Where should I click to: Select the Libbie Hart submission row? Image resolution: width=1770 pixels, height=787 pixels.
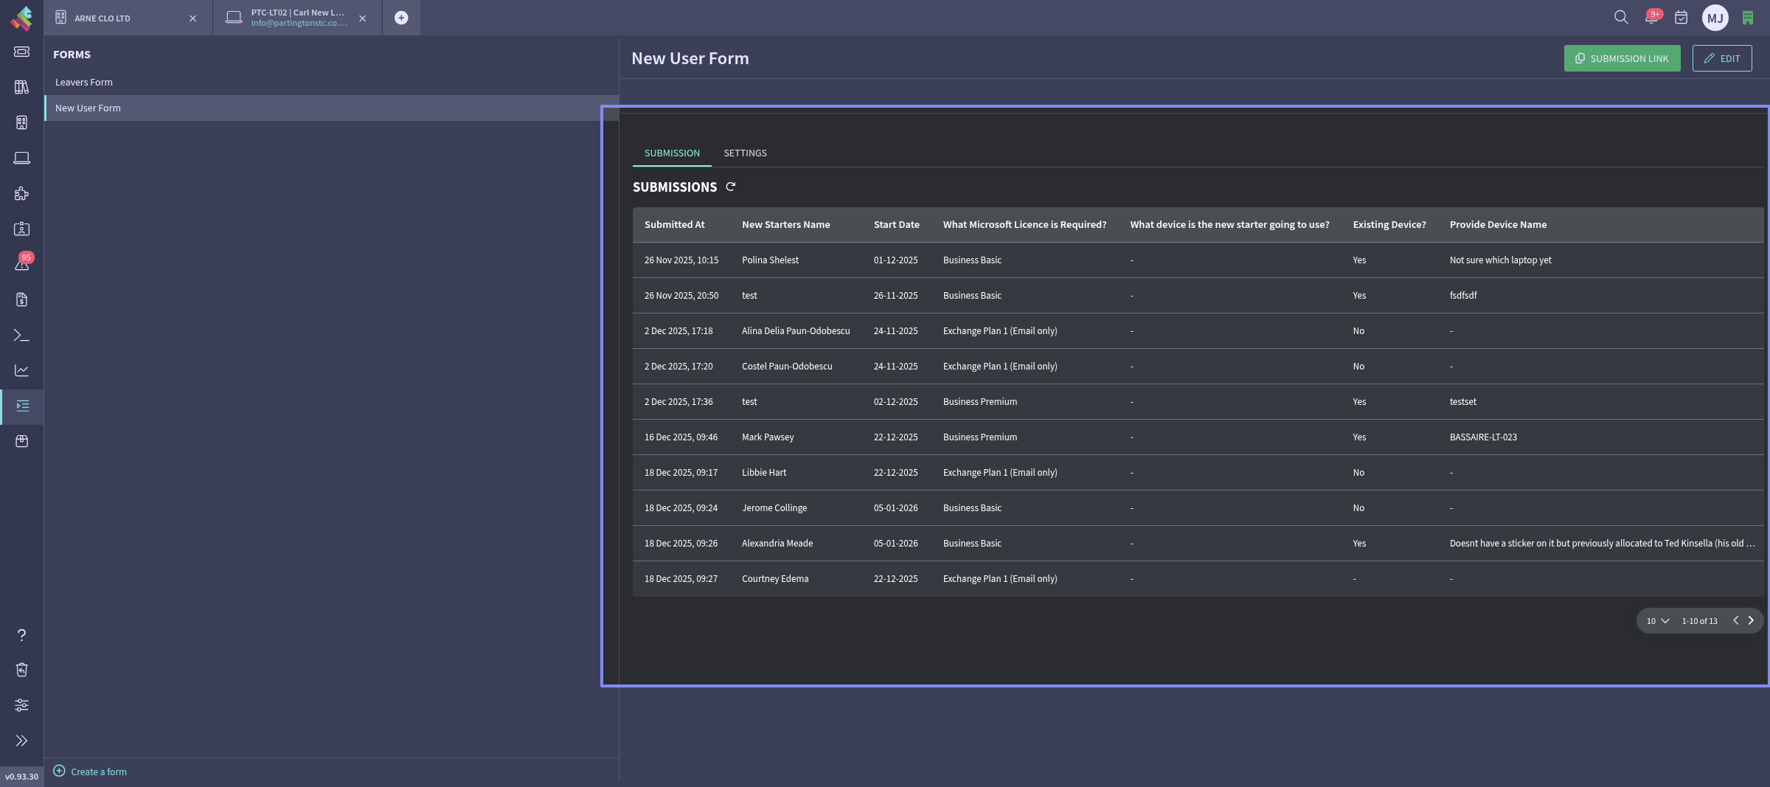(x=1198, y=473)
